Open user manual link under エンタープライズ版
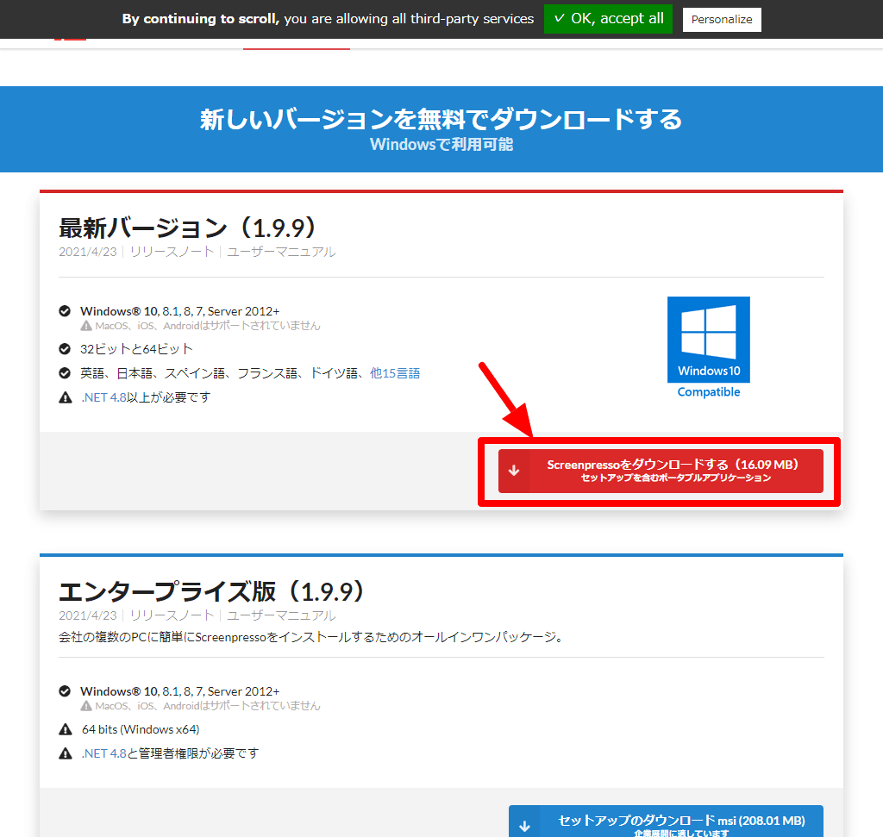The width and height of the screenshot is (883, 837). [281, 615]
